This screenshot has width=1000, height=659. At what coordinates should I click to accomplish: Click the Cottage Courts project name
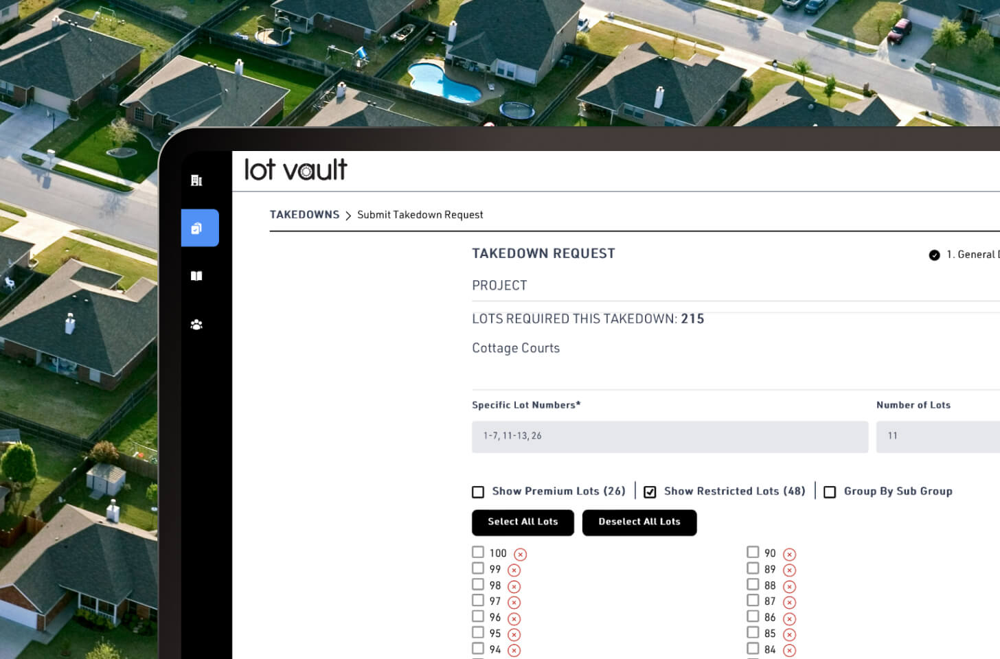(516, 348)
